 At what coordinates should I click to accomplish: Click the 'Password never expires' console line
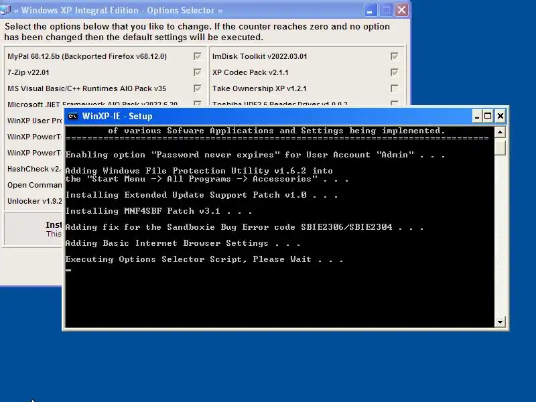pyautogui.click(x=255, y=155)
